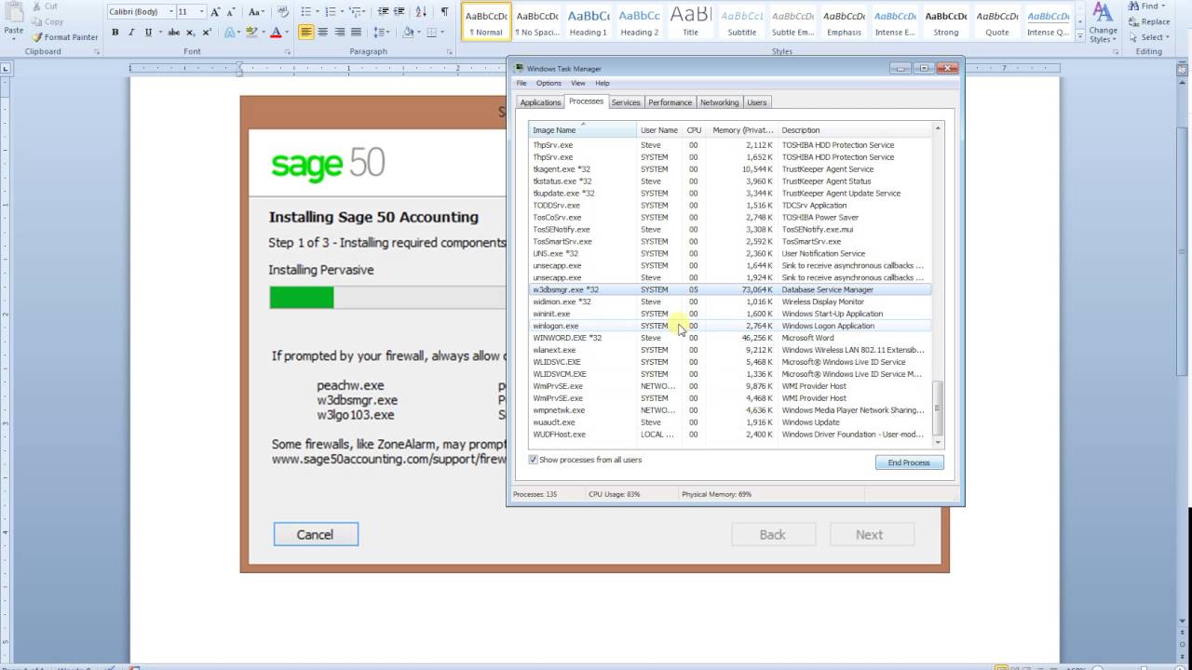Switch to the Users tab
This screenshot has width=1192, height=670.
757,102
